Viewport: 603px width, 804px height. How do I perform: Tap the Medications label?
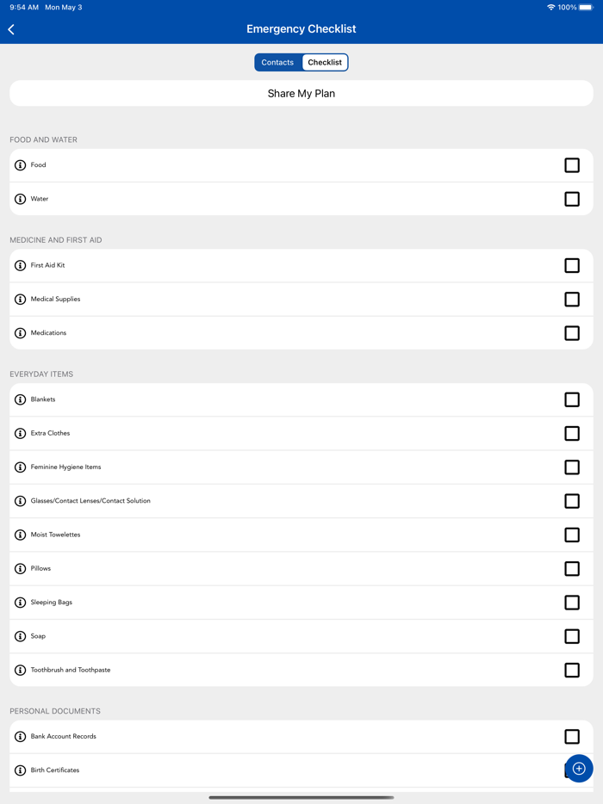click(48, 333)
